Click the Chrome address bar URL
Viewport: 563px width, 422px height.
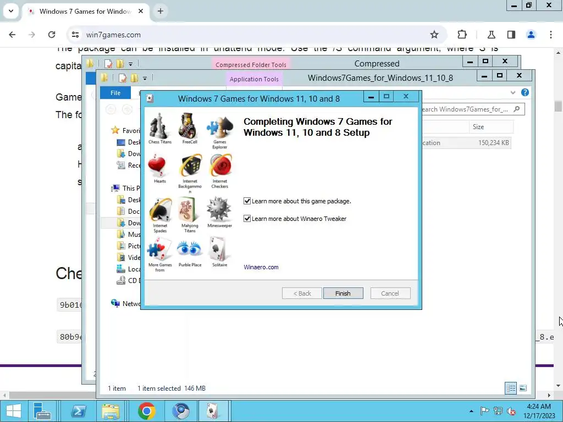click(x=113, y=35)
